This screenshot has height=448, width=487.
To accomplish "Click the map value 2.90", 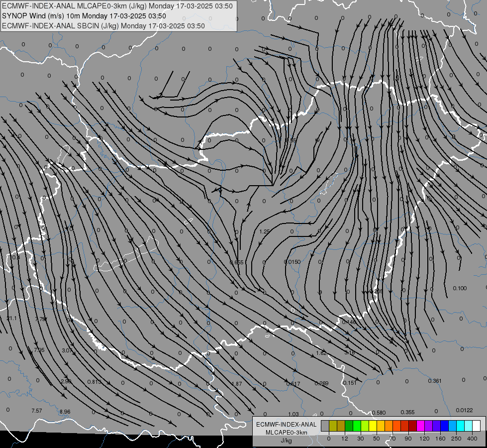I will click(66, 381).
